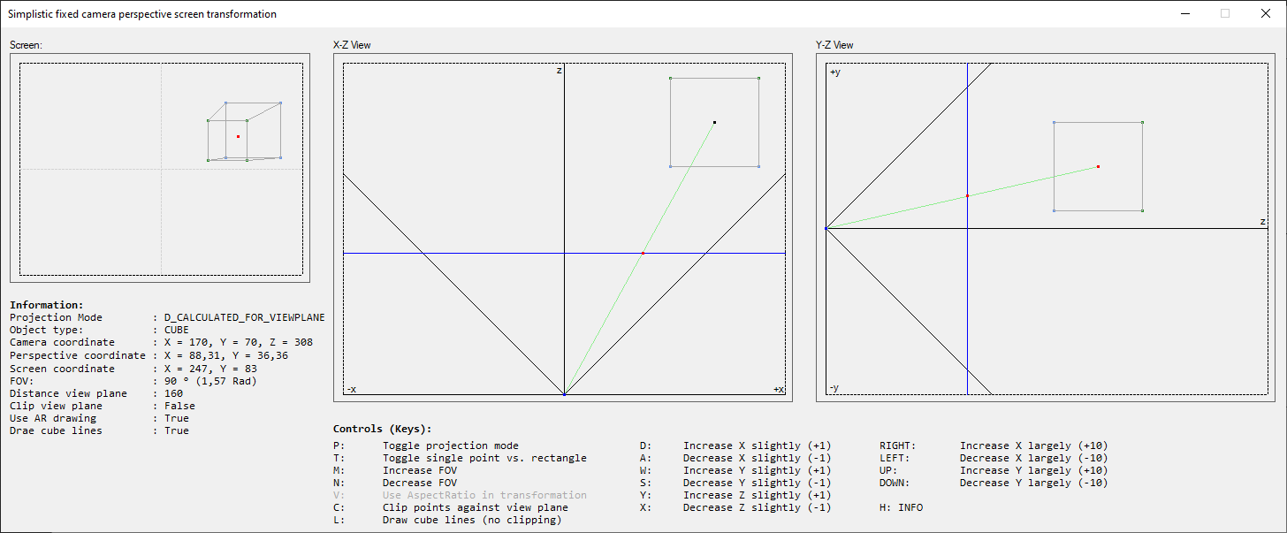Click the 'Screen:' panel label
Image resolution: width=1287 pixels, height=533 pixels.
point(26,45)
